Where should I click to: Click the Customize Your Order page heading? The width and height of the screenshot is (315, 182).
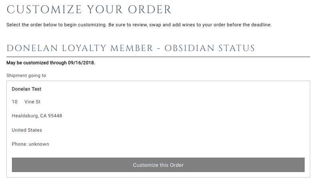coord(89,10)
